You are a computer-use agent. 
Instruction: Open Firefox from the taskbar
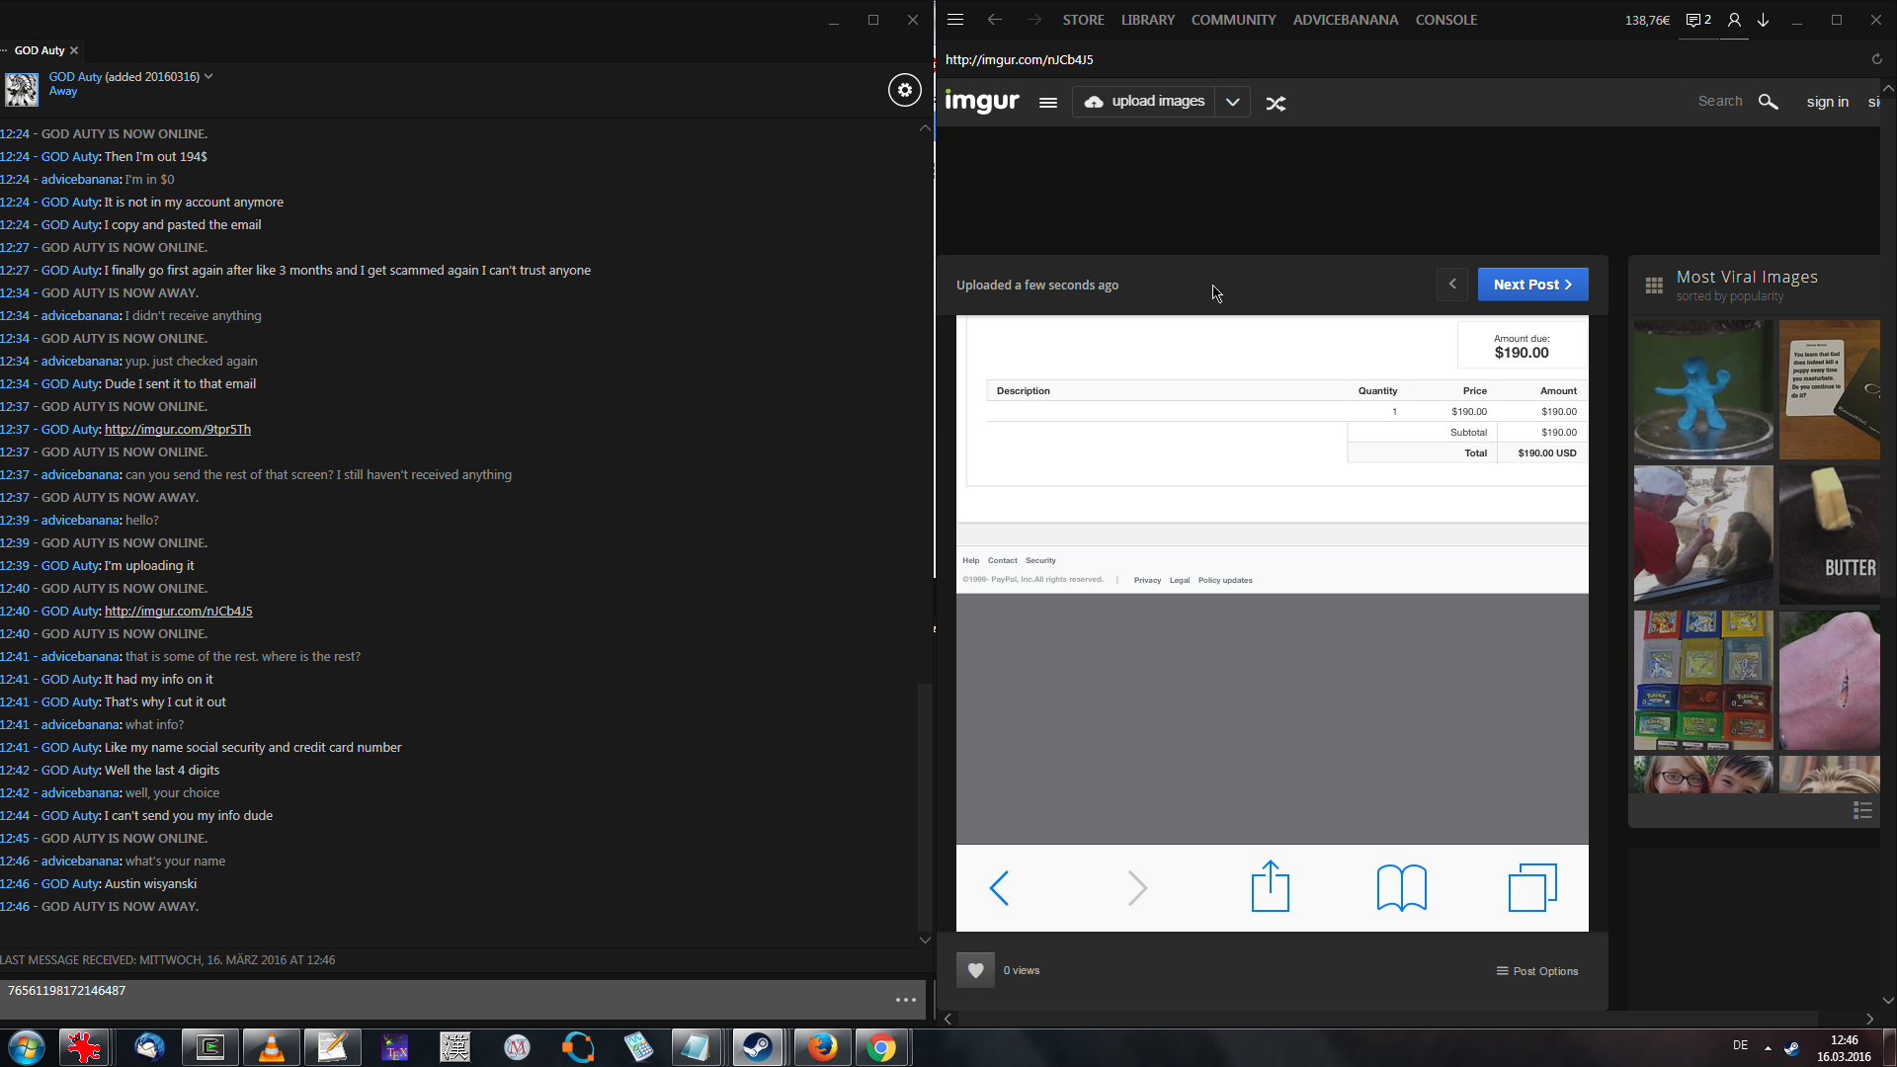coord(821,1046)
